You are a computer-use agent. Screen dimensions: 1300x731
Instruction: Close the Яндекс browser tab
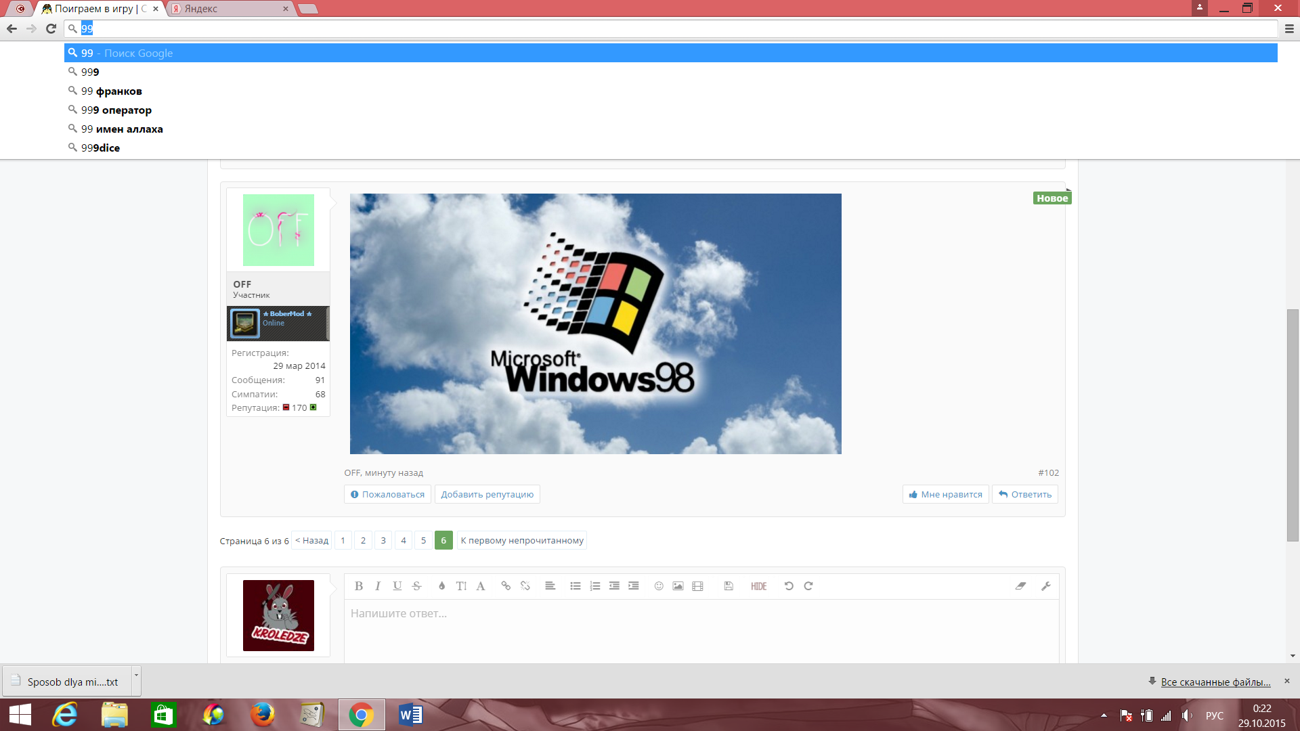click(286, 9)
